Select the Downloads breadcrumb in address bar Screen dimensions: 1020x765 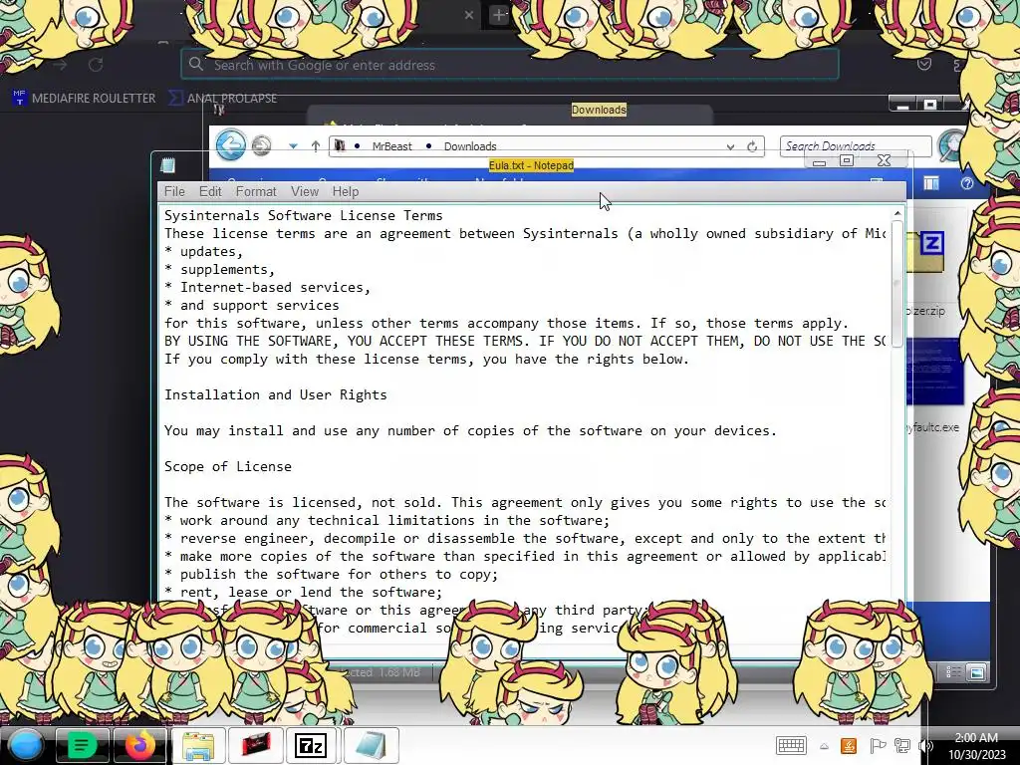pos(470,146)
